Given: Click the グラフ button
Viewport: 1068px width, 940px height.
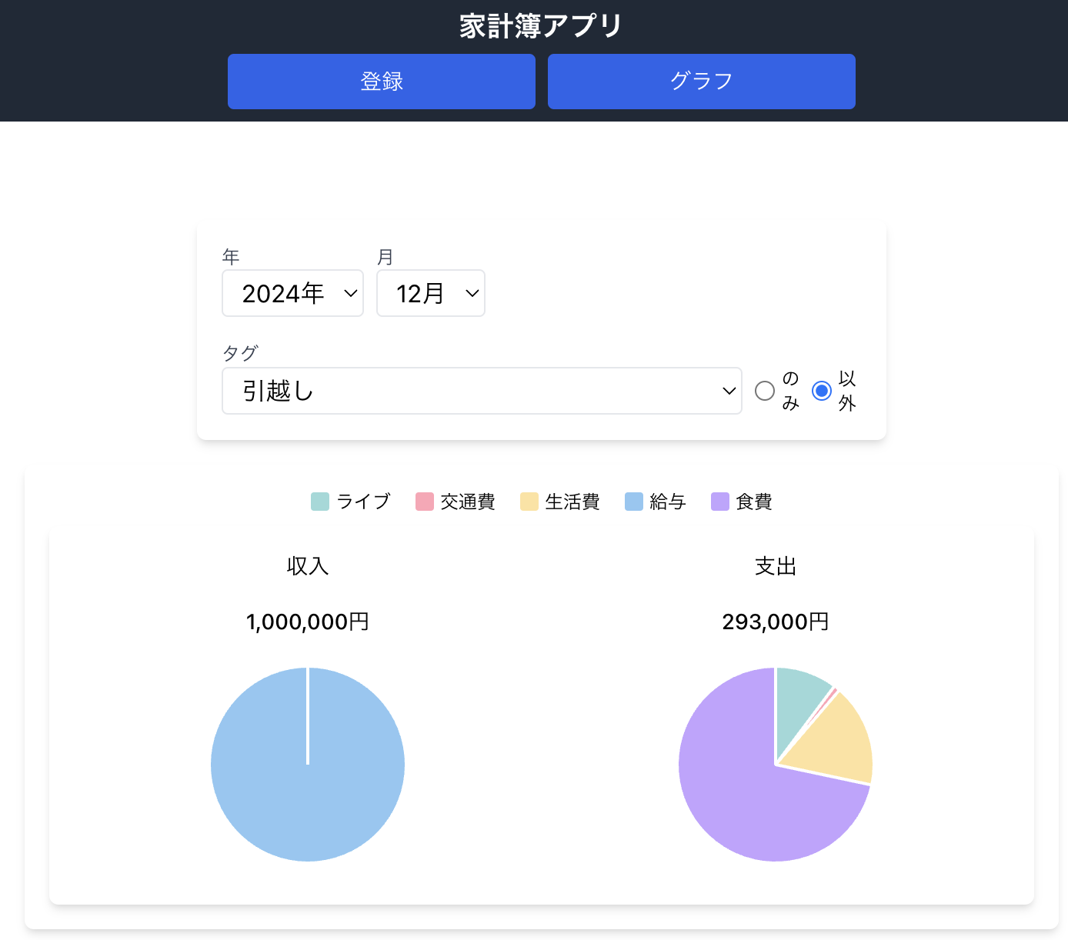Looking at the screenshot, I should [x=701, y=81].
